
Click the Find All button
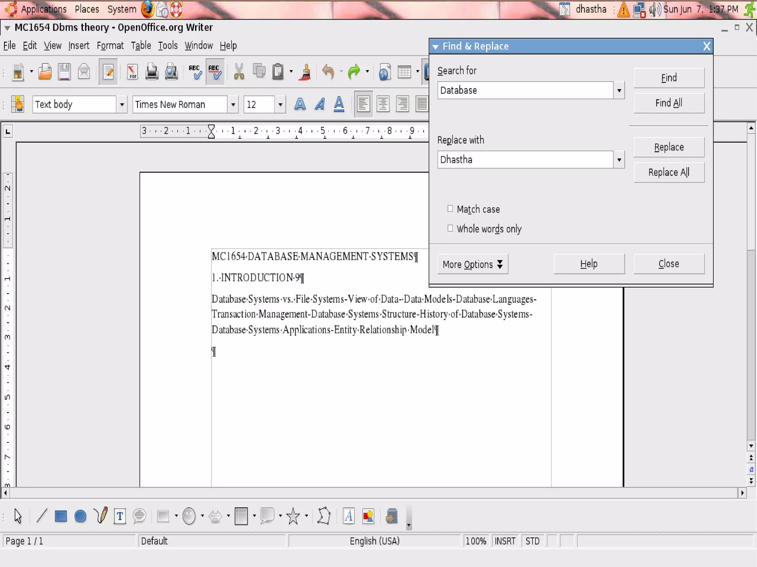(669, 103)
